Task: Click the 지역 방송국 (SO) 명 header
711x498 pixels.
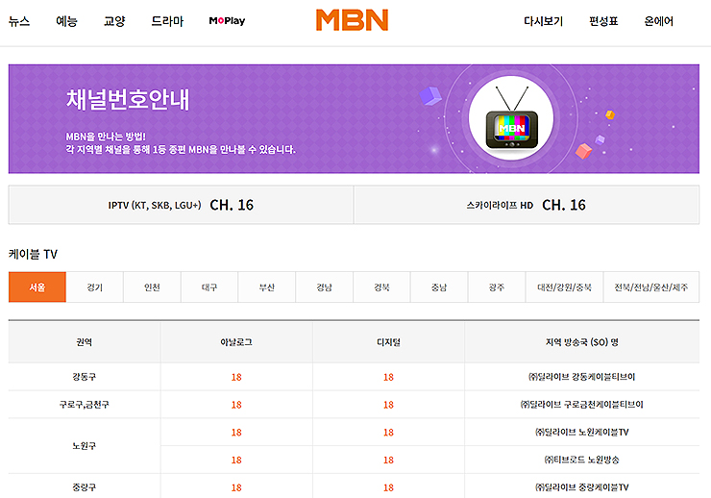Action: 581,342
